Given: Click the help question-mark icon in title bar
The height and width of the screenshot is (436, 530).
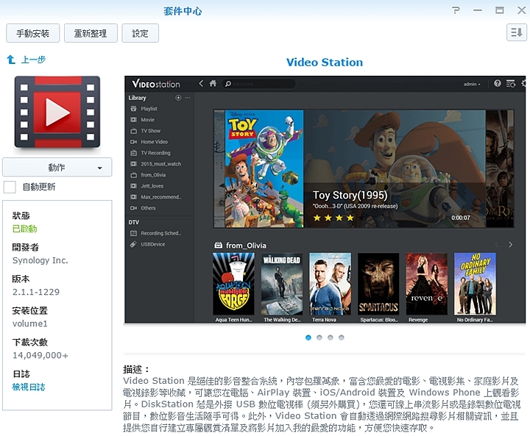Looking at the screenshot, I should (456, 10).
